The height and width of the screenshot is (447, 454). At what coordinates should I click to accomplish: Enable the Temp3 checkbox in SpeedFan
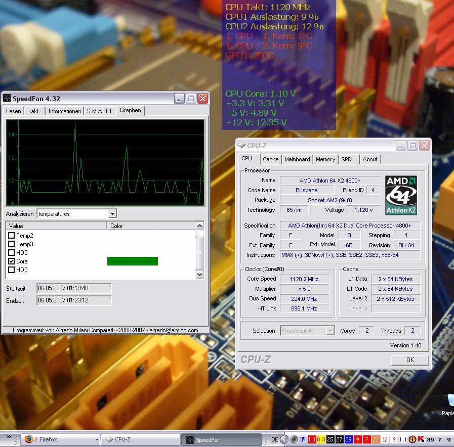12,244
